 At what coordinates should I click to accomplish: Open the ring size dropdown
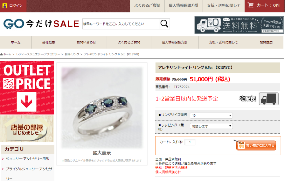tap(211, 115)
